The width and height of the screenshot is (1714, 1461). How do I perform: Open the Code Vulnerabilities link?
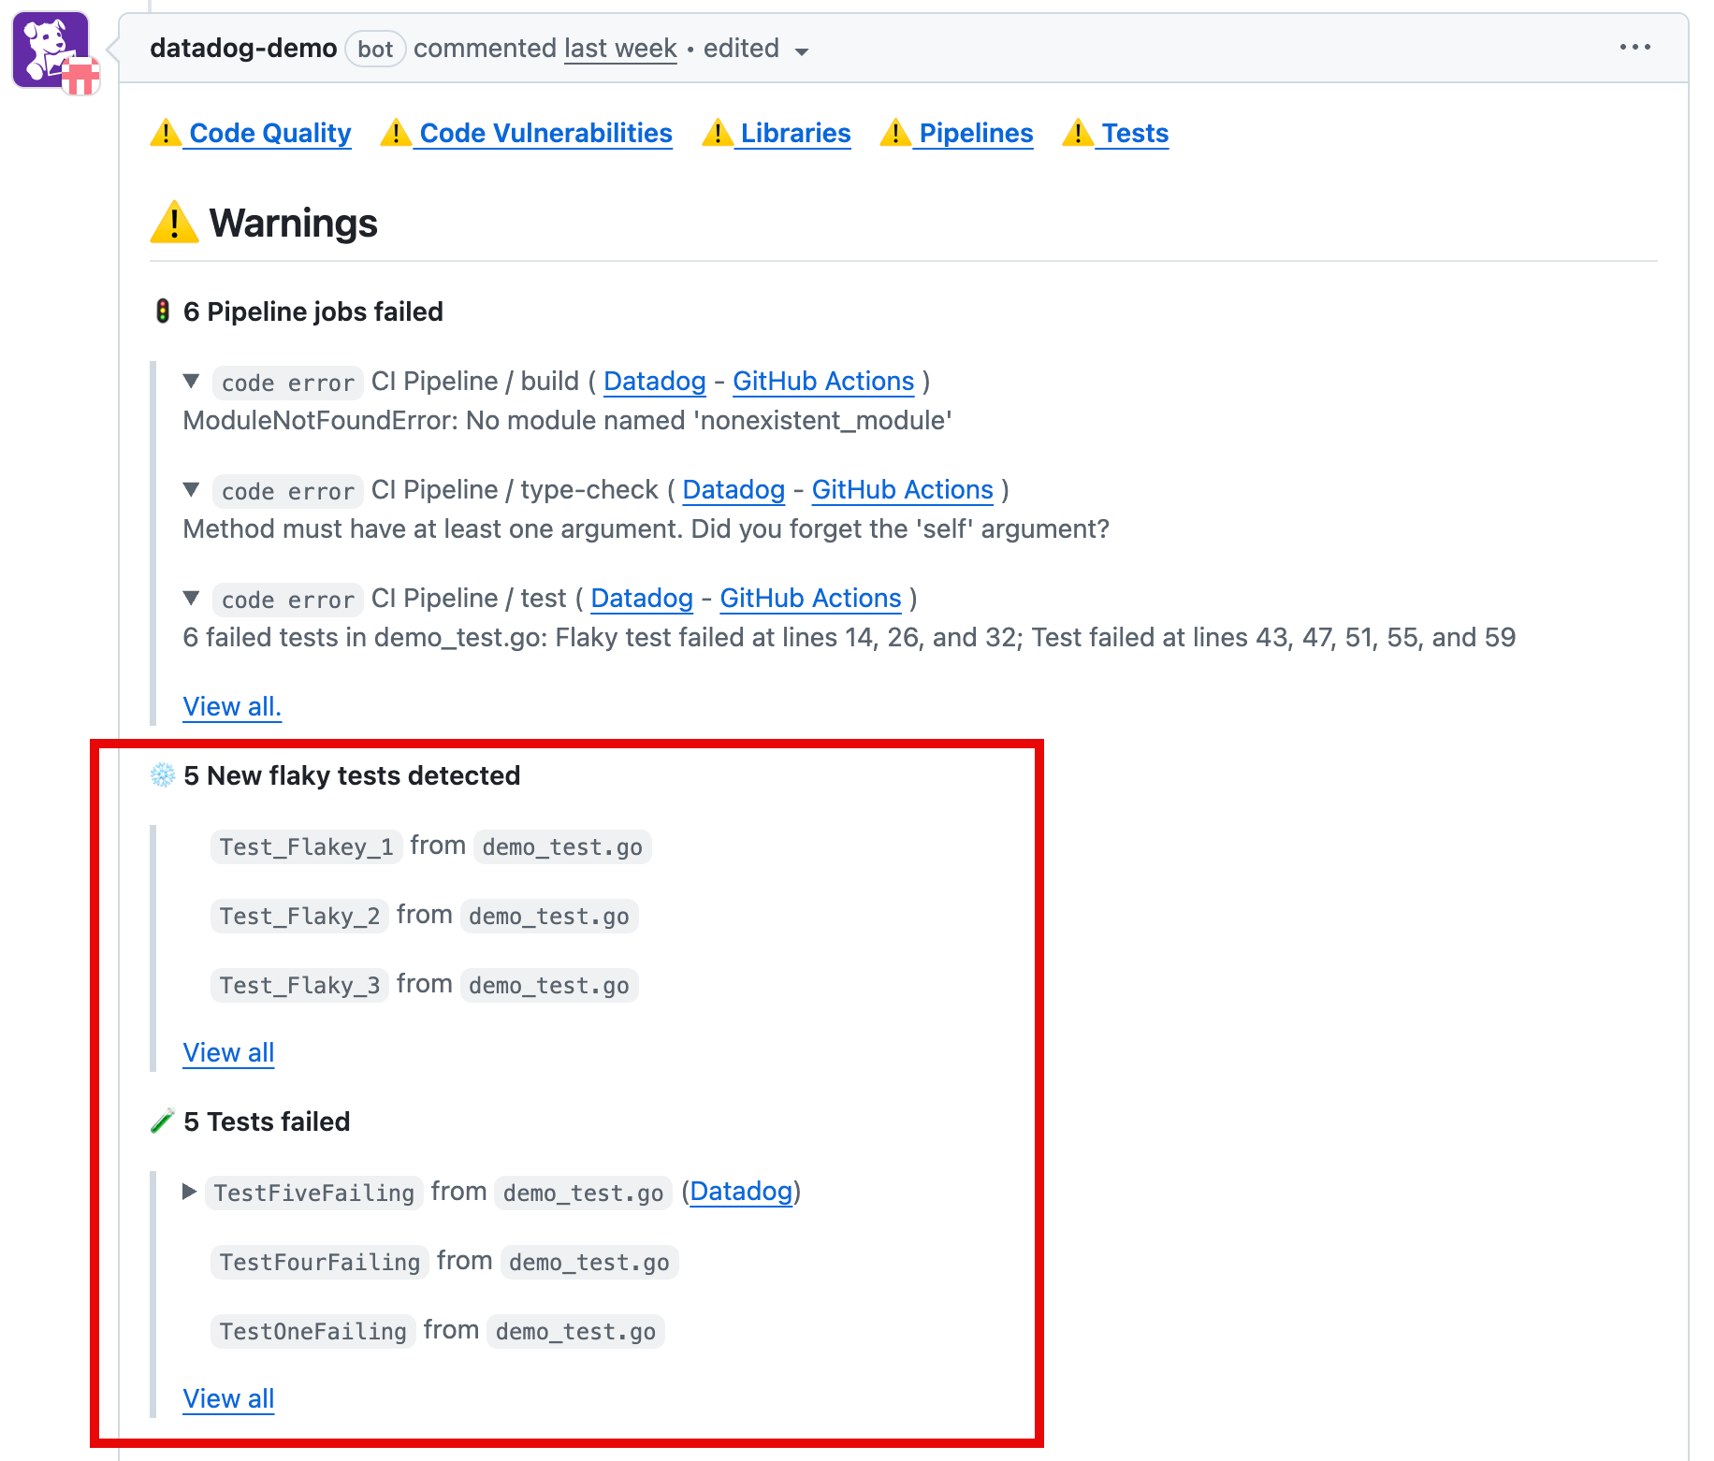pos(545,133)
